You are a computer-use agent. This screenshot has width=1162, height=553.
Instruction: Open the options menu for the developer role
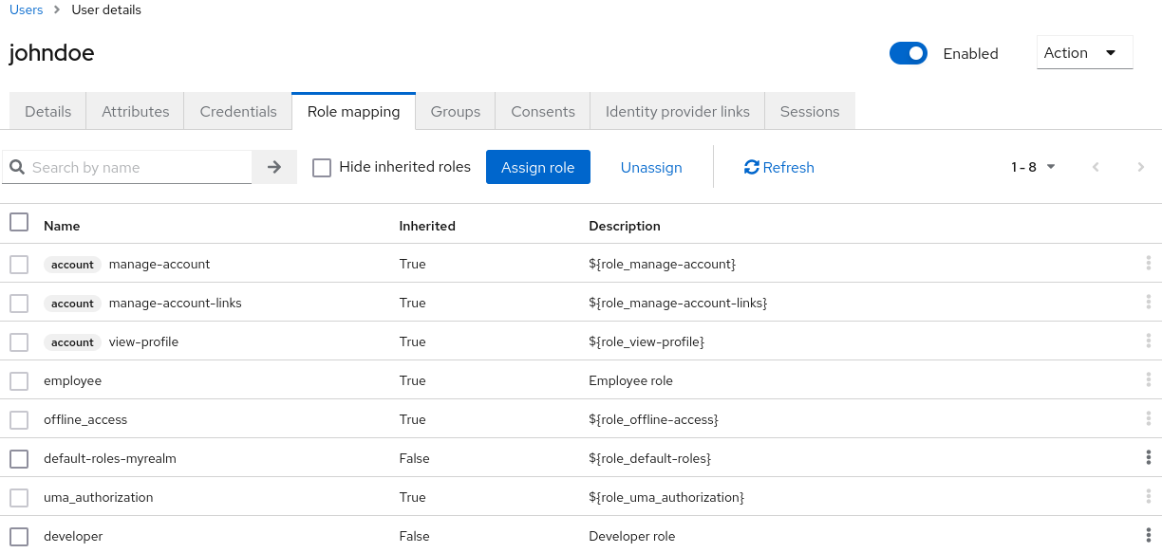[x=1149, y=536]
